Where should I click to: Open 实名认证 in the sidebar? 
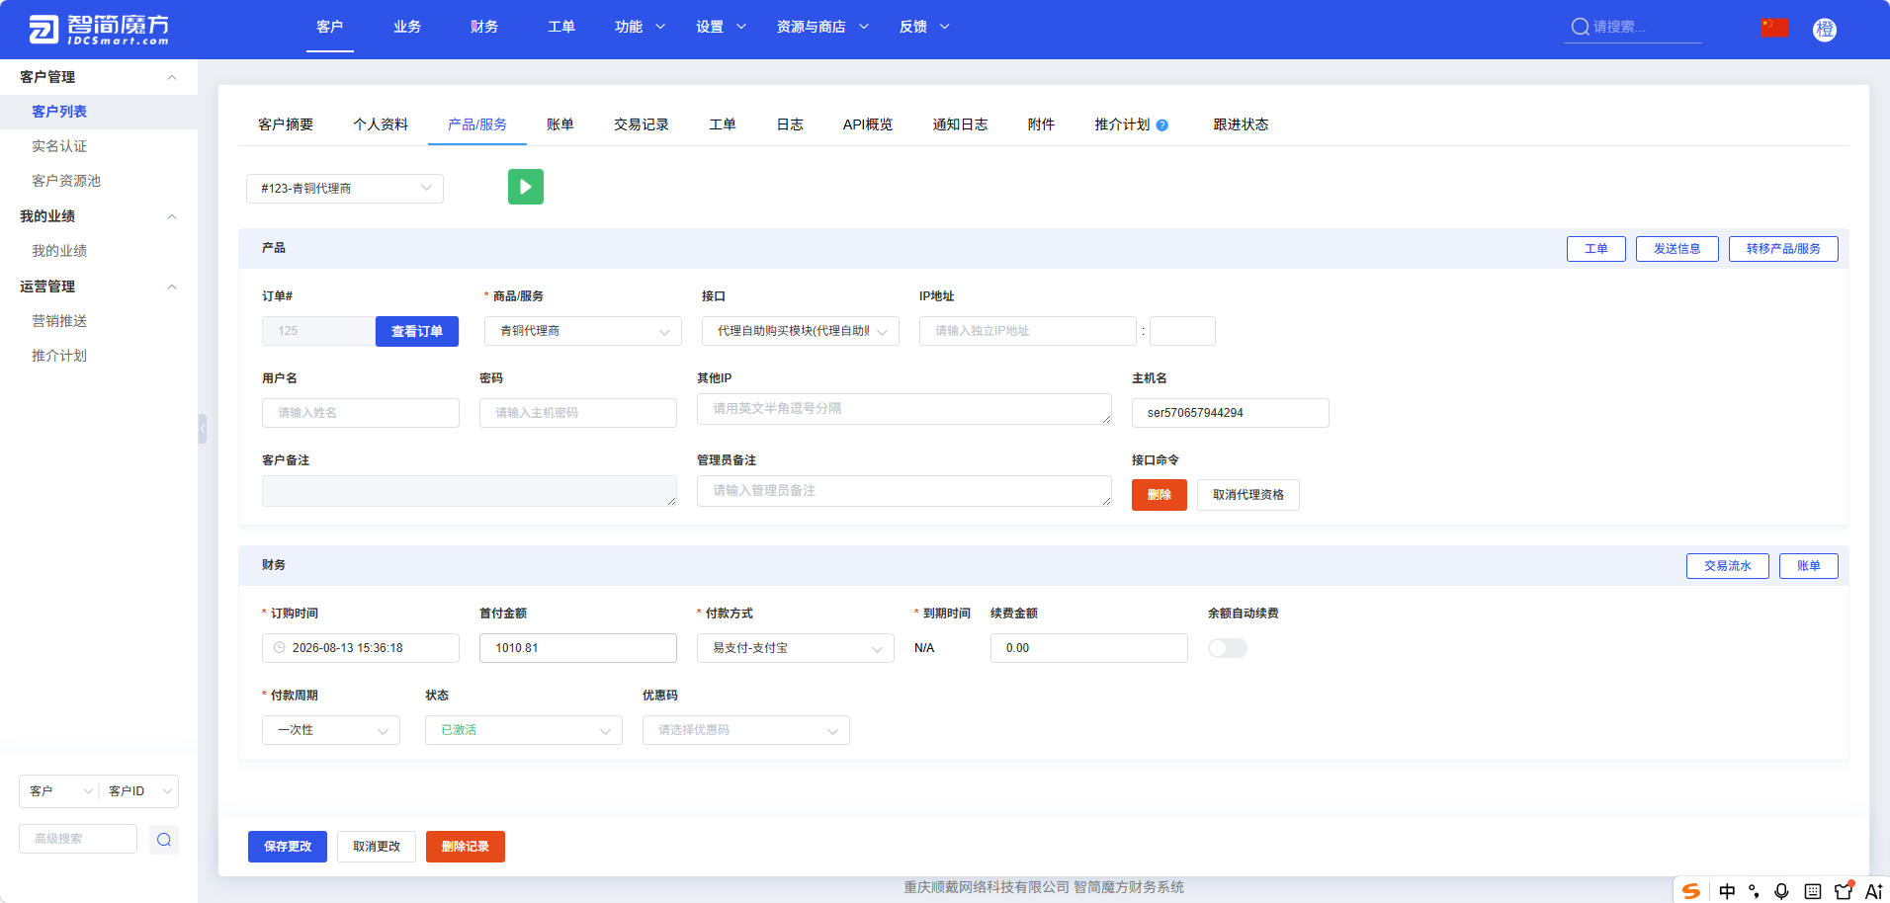coord(59,146)
